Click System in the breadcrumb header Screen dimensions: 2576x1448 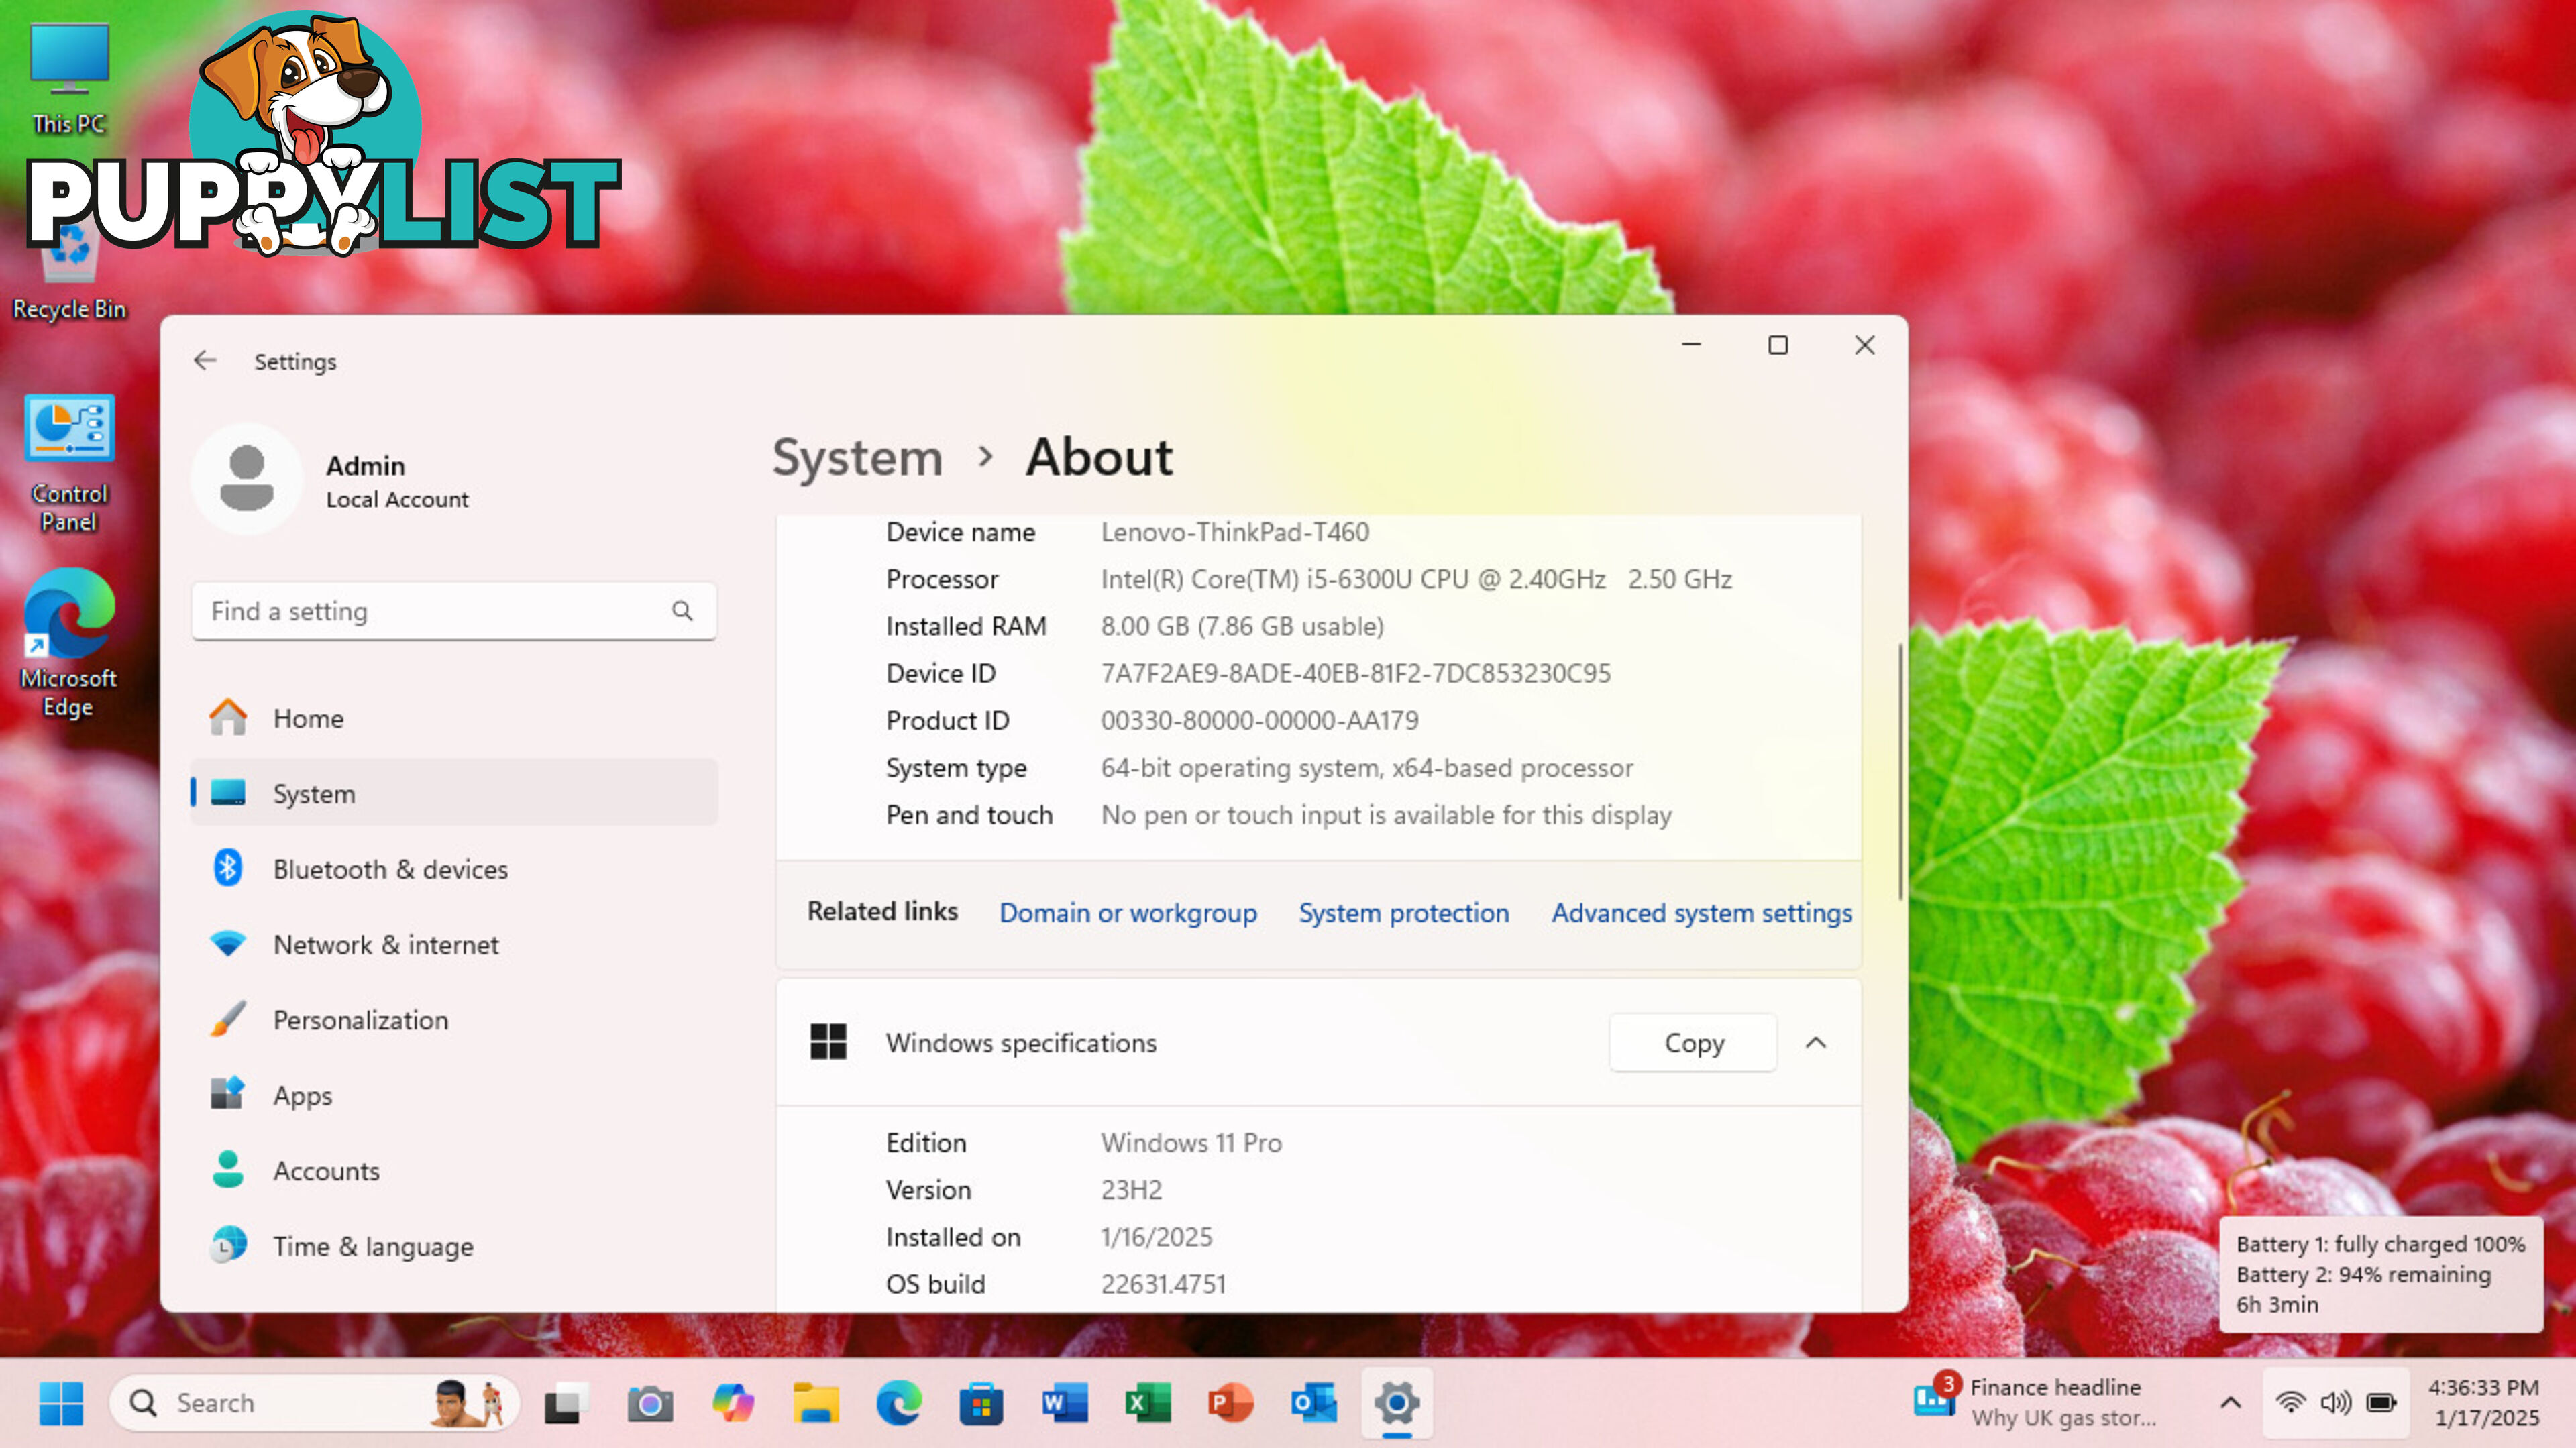coord(857,458)
